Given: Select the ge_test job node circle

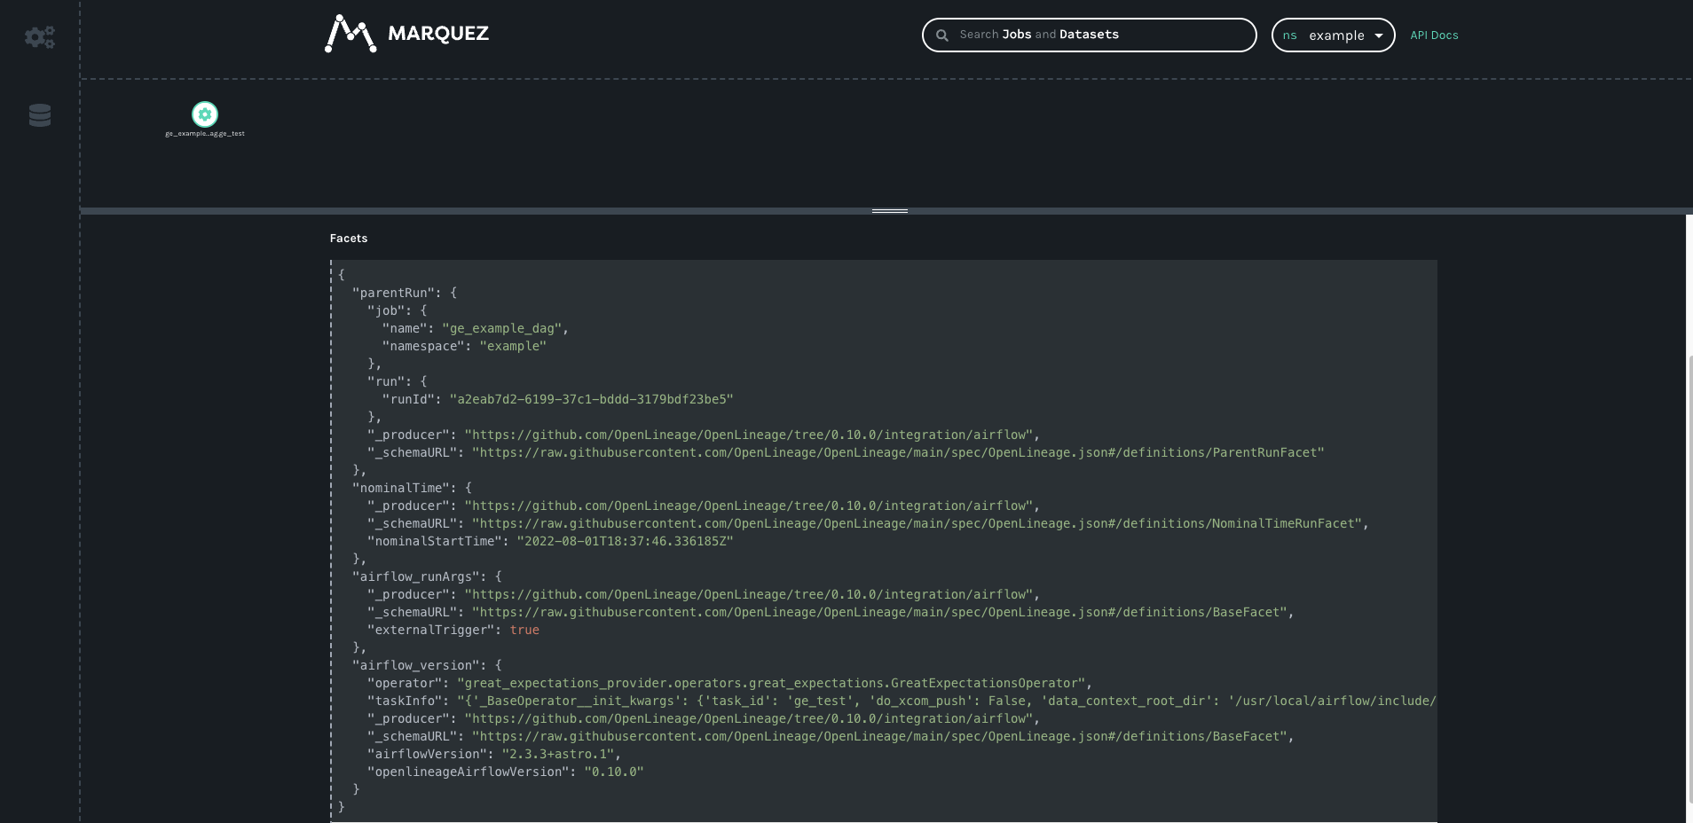Looking at the screenshot, I should (x=205, y=114).
